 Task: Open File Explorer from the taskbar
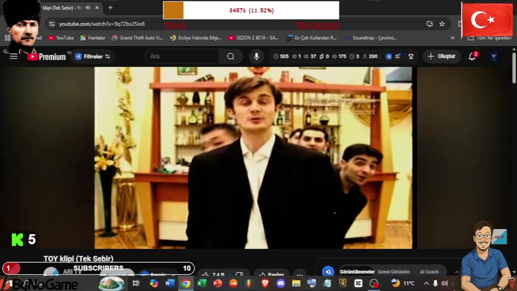(x=296, y=283)
